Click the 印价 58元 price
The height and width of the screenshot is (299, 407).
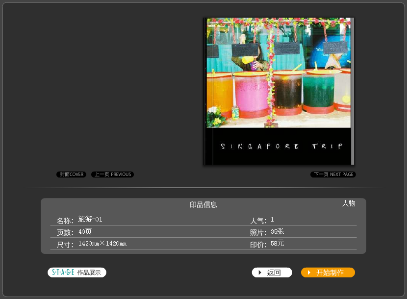pyautogui.click(x=277, y=244)
